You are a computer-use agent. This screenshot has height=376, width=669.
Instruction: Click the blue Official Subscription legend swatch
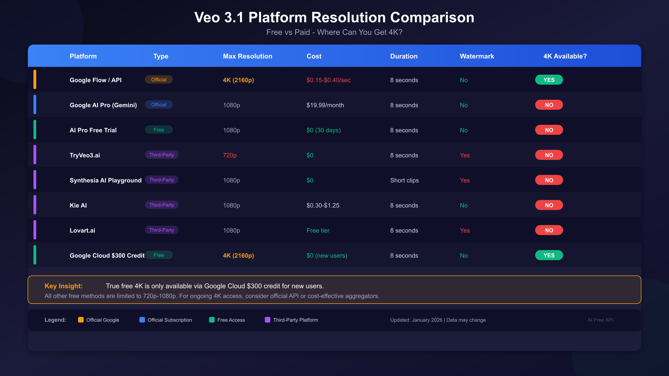142,320
